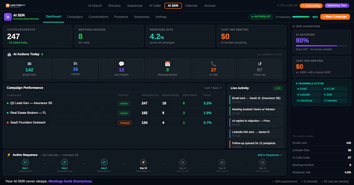Open the AI SDR top navigation item
354x185 pixels.
[x=173, y=6]
